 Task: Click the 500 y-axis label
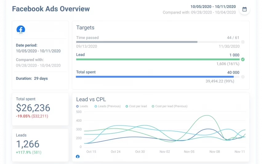coord(79,112)
